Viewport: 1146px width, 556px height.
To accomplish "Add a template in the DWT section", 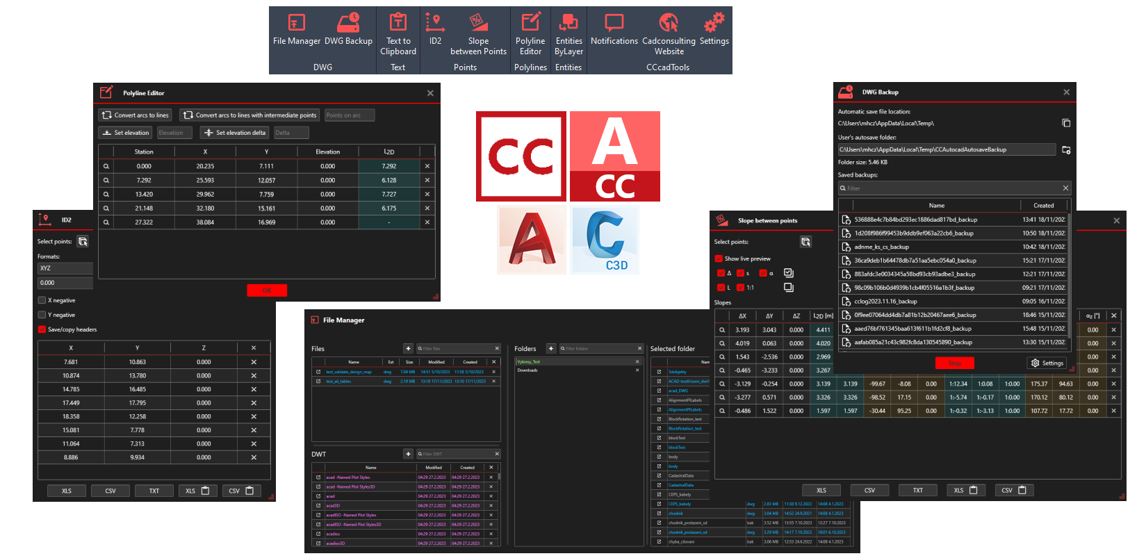I will pyautogui.click(x=409, y=454).
